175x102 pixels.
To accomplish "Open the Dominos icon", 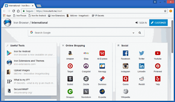I will point(102,79).
